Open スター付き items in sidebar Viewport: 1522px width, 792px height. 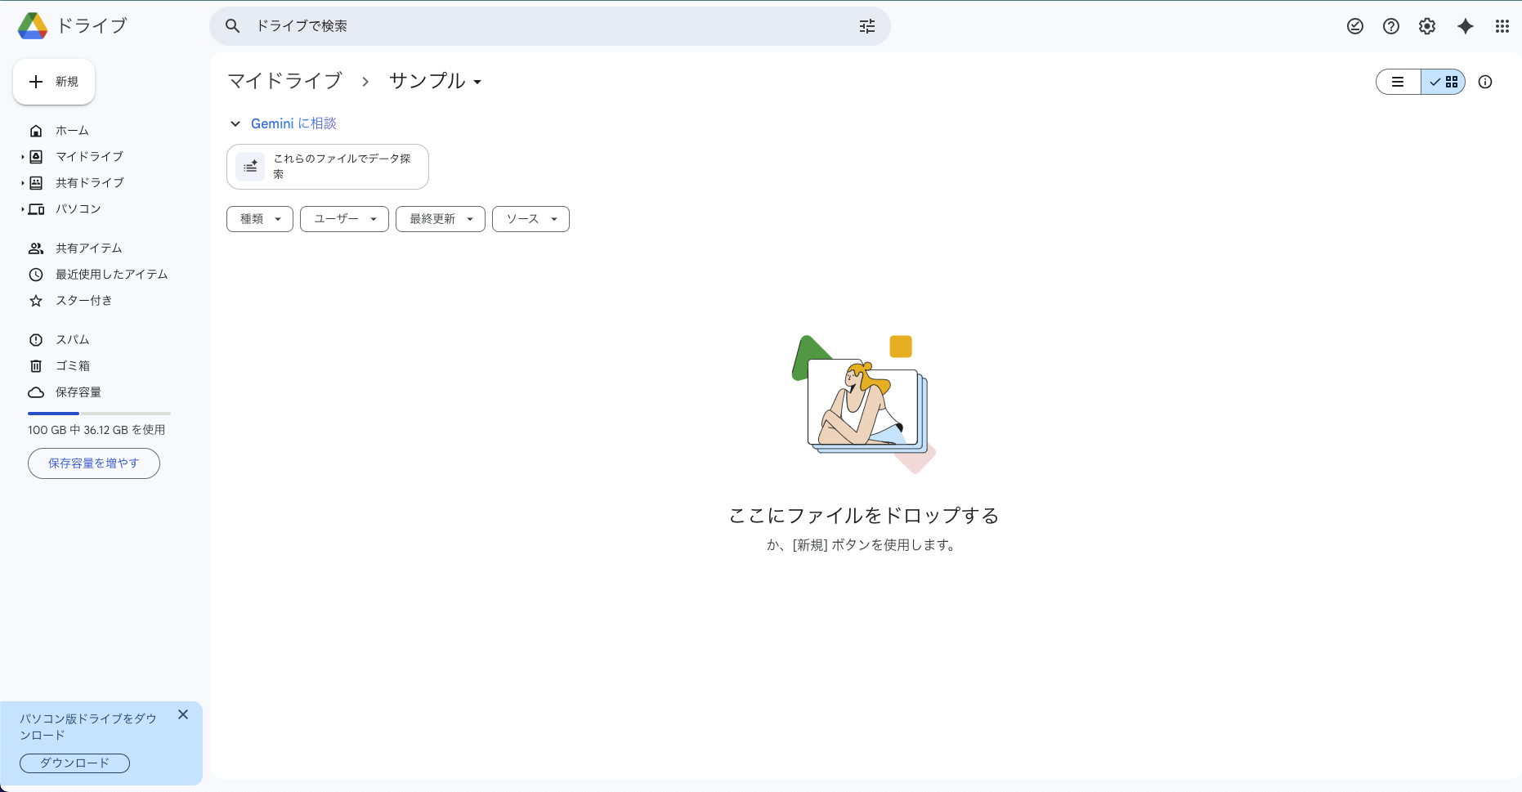tap(83, 301)
